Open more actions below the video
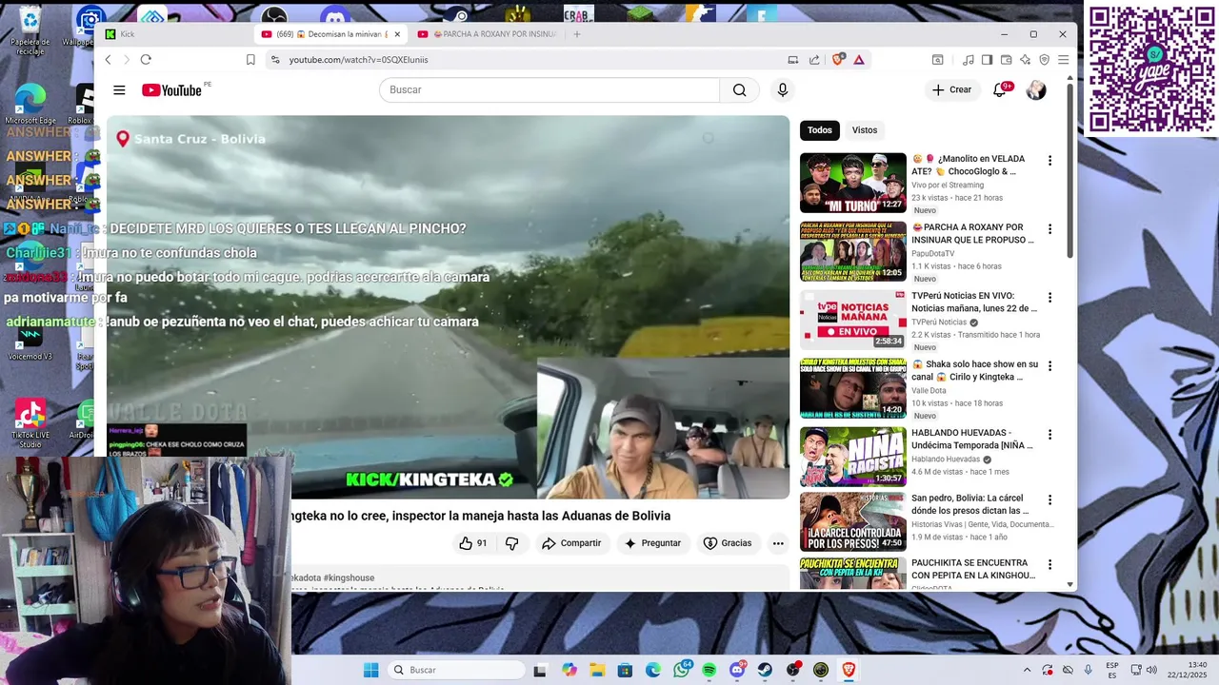Viewport: 1219px width, 685px height. coord(778,543)
